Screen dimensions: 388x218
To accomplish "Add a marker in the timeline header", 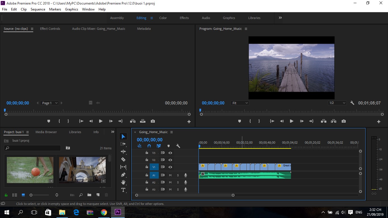I will 168,146.
